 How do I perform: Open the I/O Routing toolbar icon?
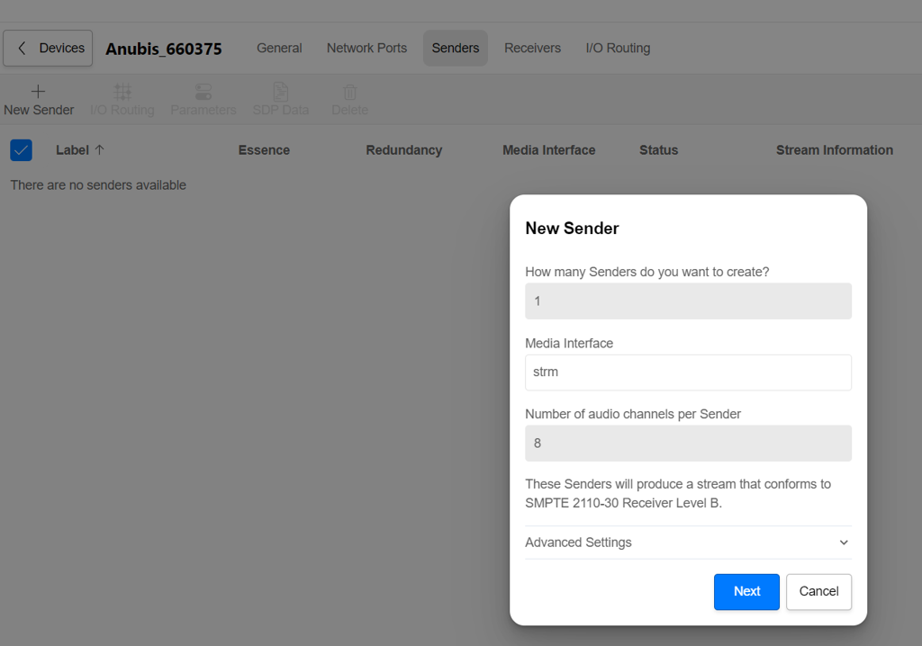(x=122, y=91)
